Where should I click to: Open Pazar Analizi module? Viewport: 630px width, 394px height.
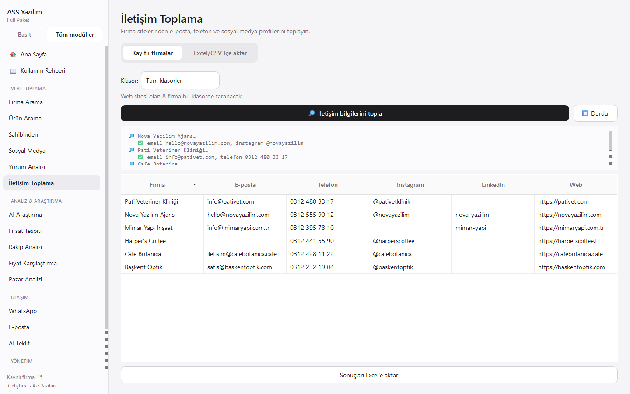tap(52, 279)
